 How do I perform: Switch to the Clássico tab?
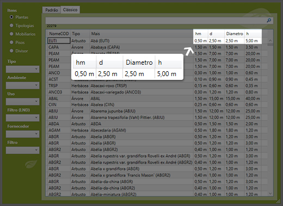coord(70,10)
